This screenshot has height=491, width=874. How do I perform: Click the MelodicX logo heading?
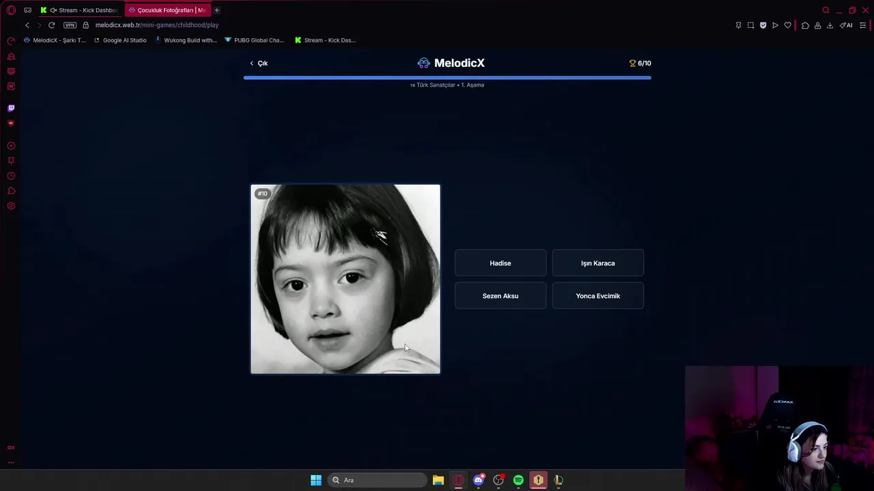pos(451,63)
